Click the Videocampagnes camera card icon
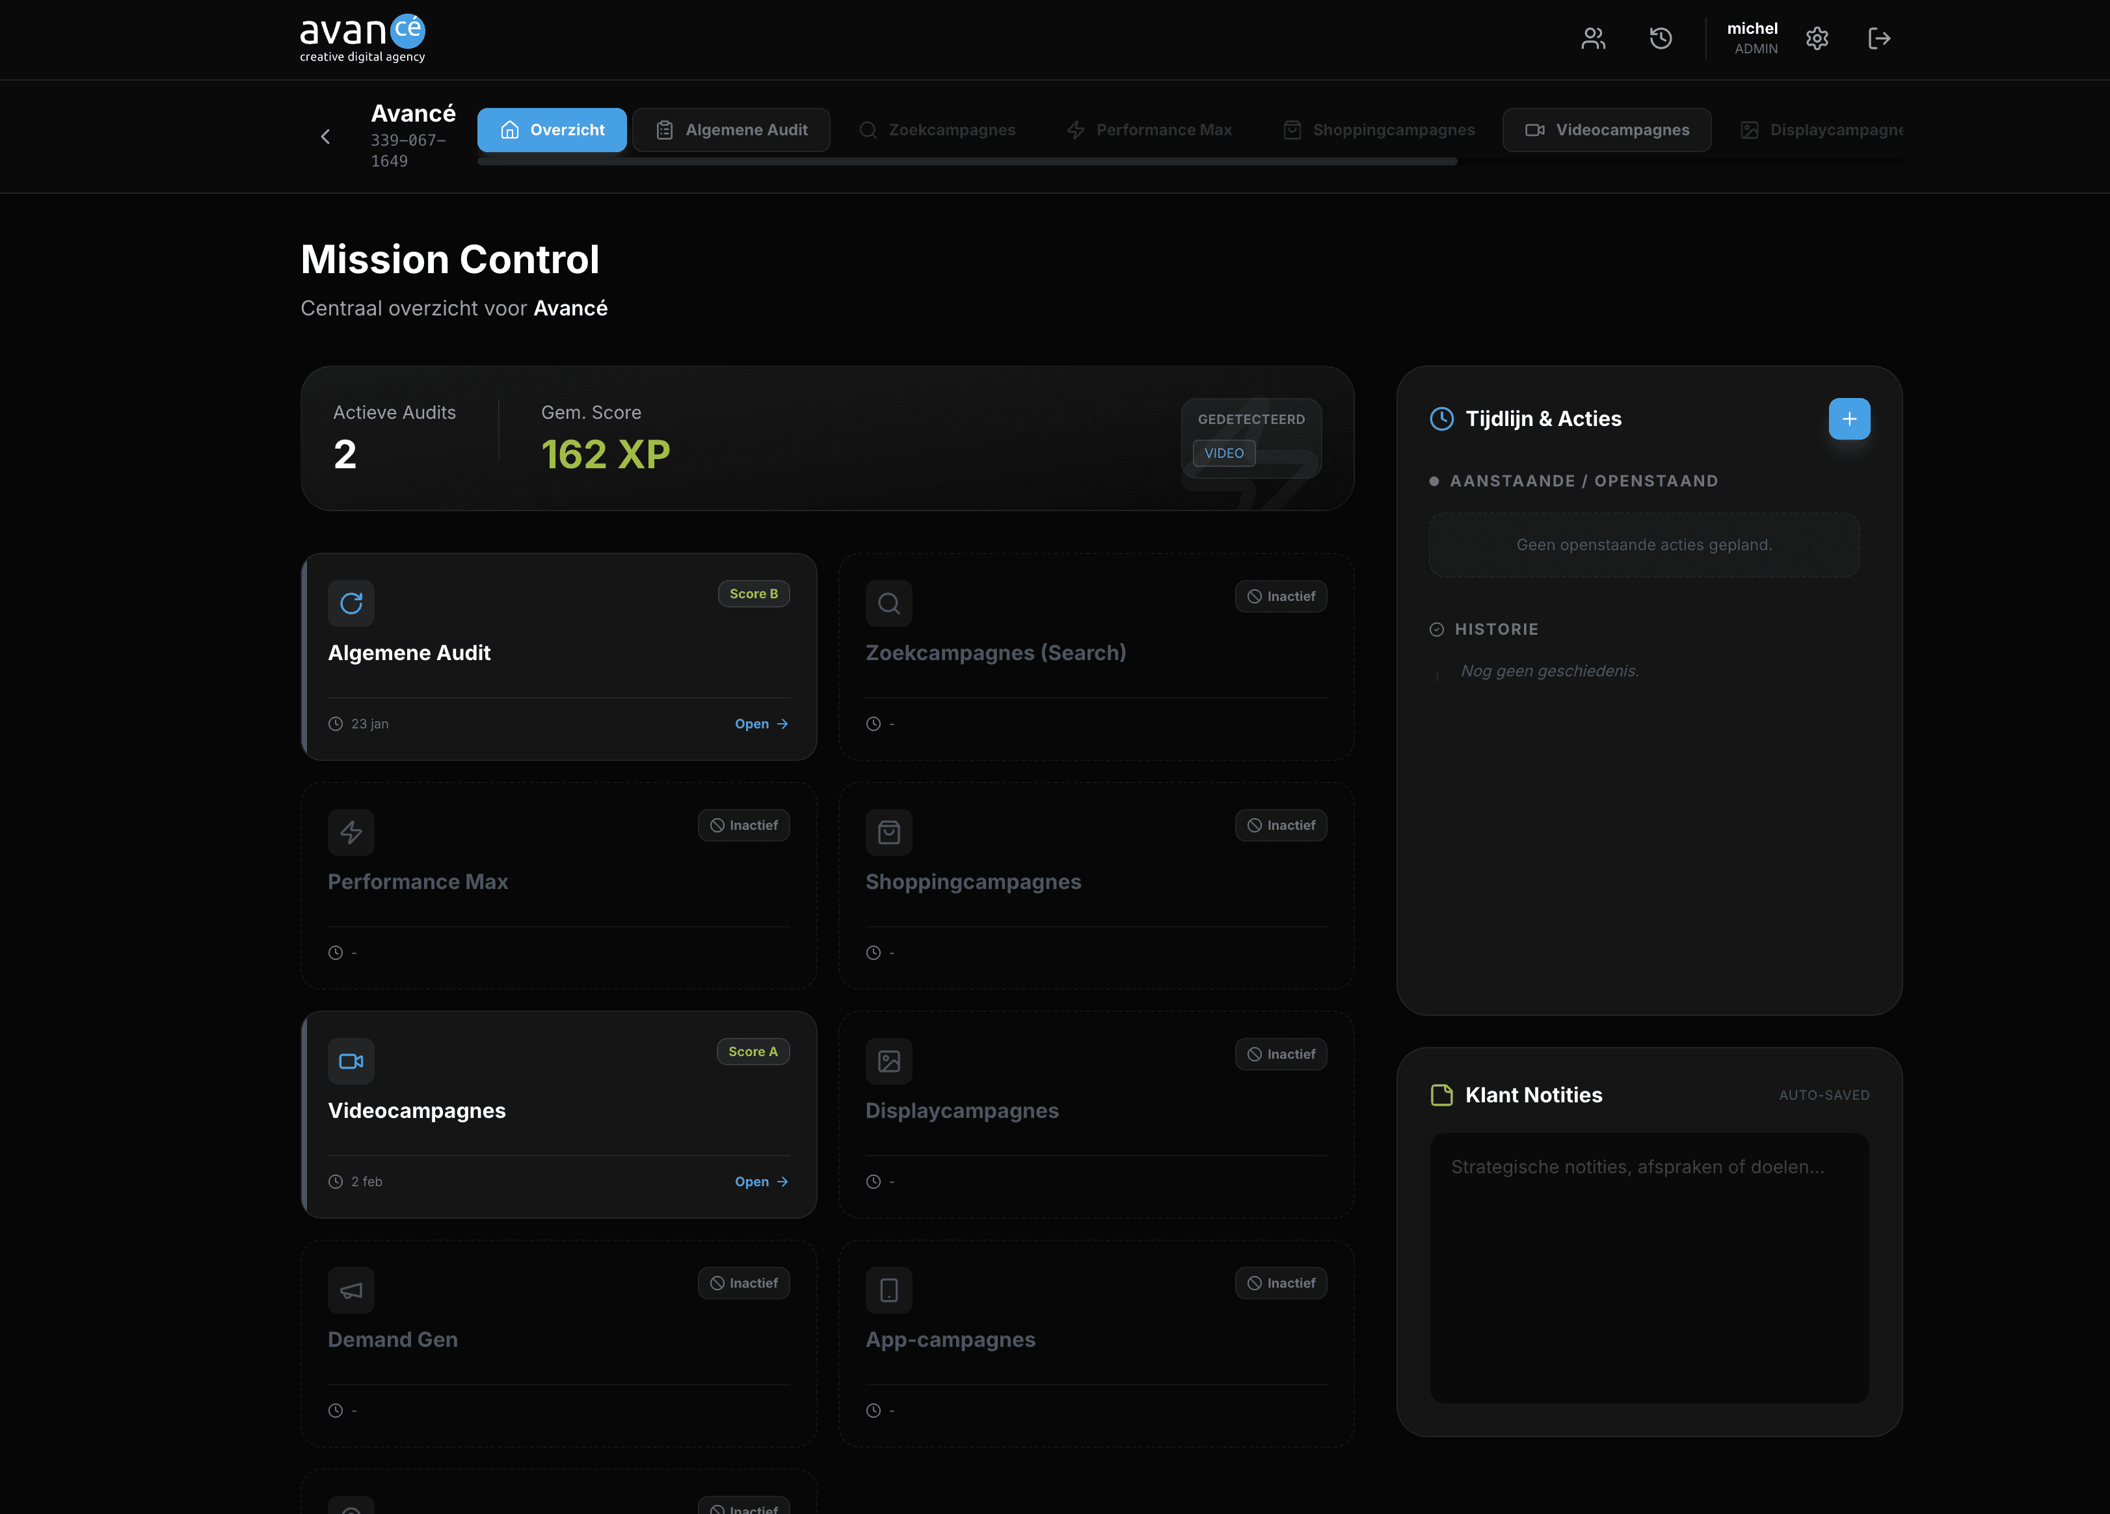 pos(351,1061)
